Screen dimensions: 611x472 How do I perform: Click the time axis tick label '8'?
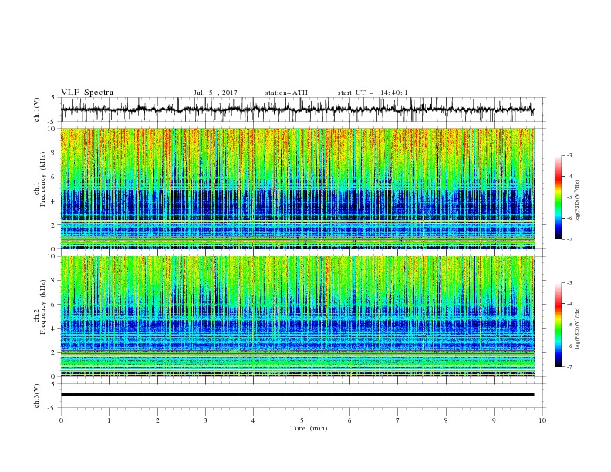tap(446, 420)
